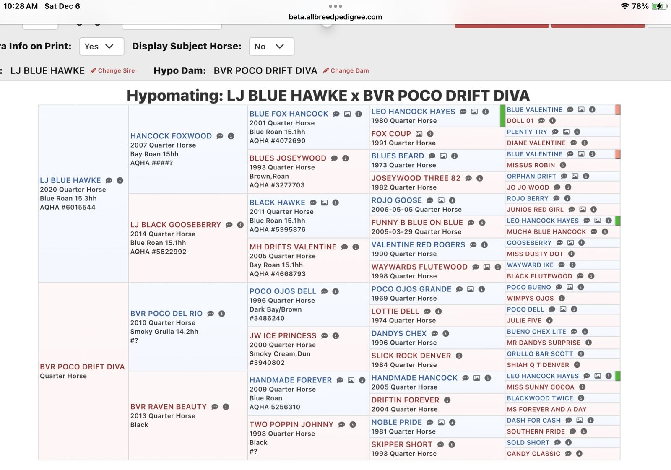This screenshot has width=671, height=470.
Task: Open comment icon beside BLUE FOX HANCOCK
Action: click(336, 114)
